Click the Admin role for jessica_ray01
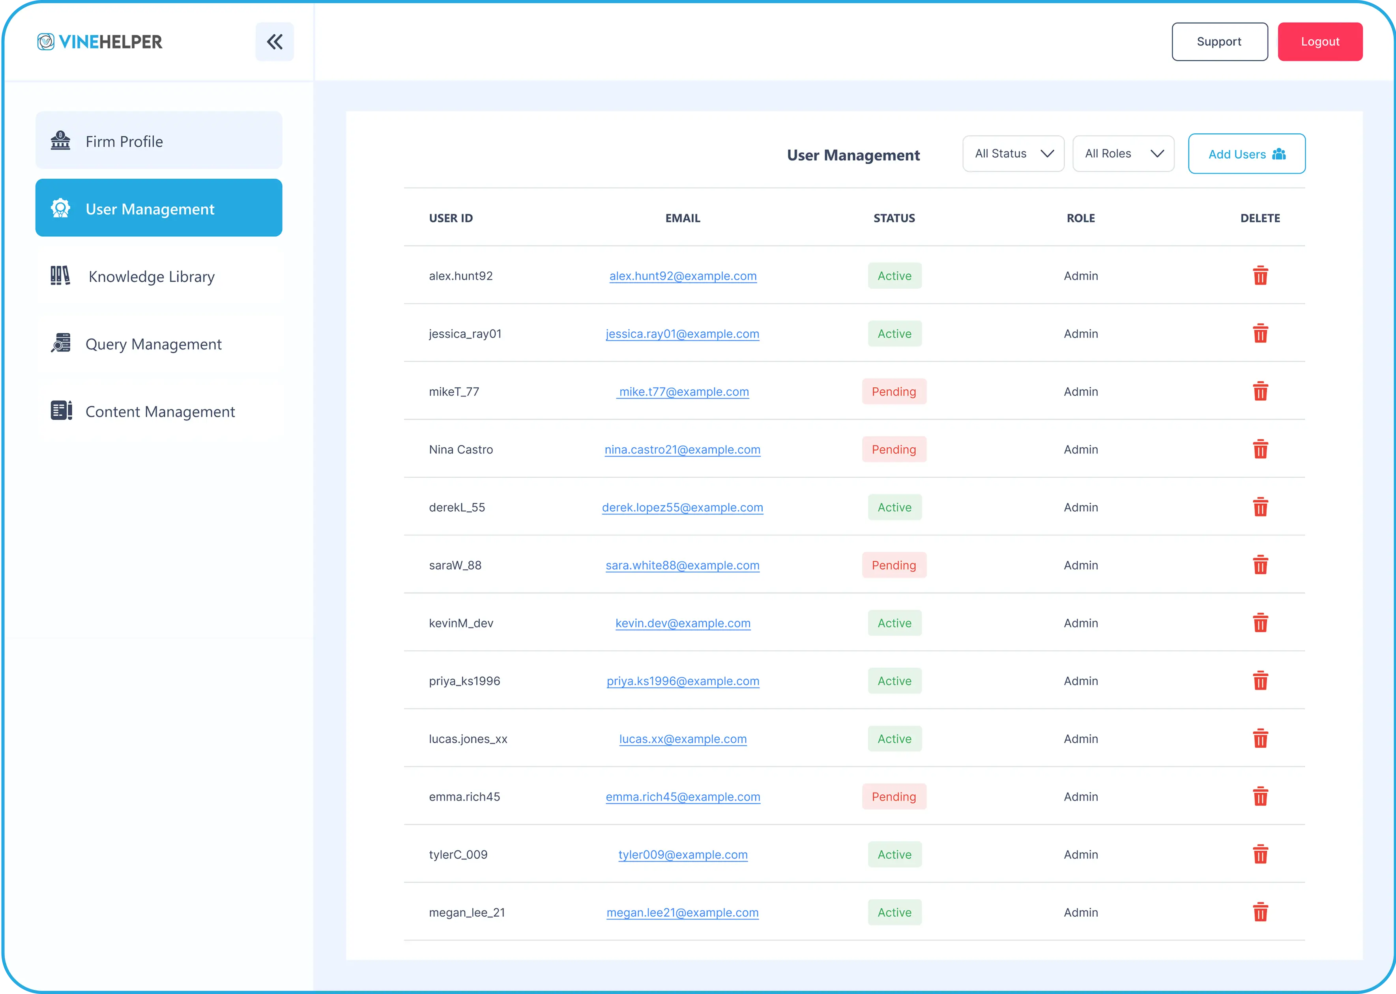The height and width of the screenshot is (994, 1396). (x=1081, y=334)
